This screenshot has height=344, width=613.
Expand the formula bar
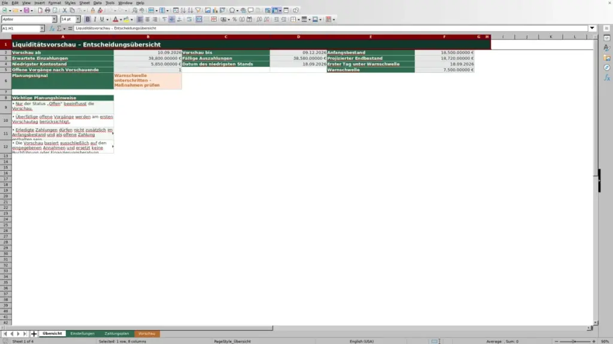[x=592, y=29]
